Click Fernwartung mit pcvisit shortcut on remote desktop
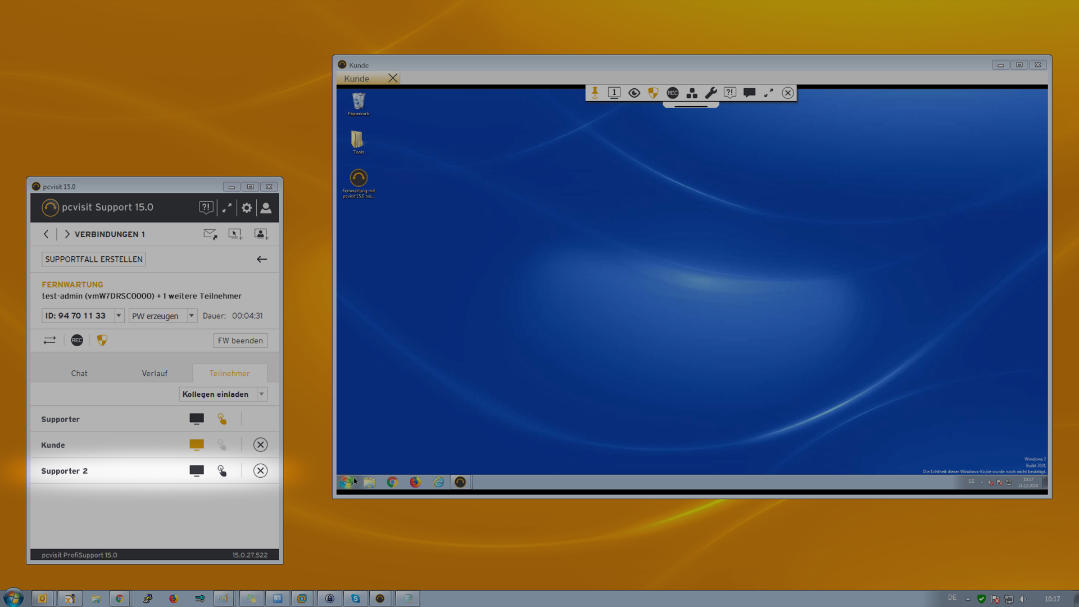 [x=359, y=183]
